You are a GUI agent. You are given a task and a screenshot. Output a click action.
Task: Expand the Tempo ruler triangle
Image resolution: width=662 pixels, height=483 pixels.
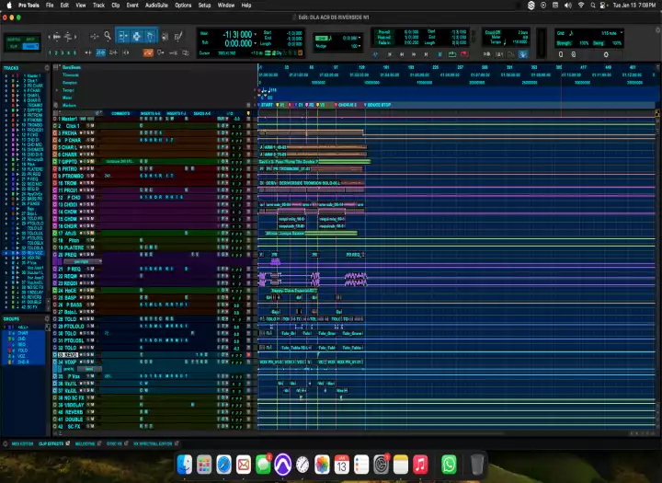57,90
